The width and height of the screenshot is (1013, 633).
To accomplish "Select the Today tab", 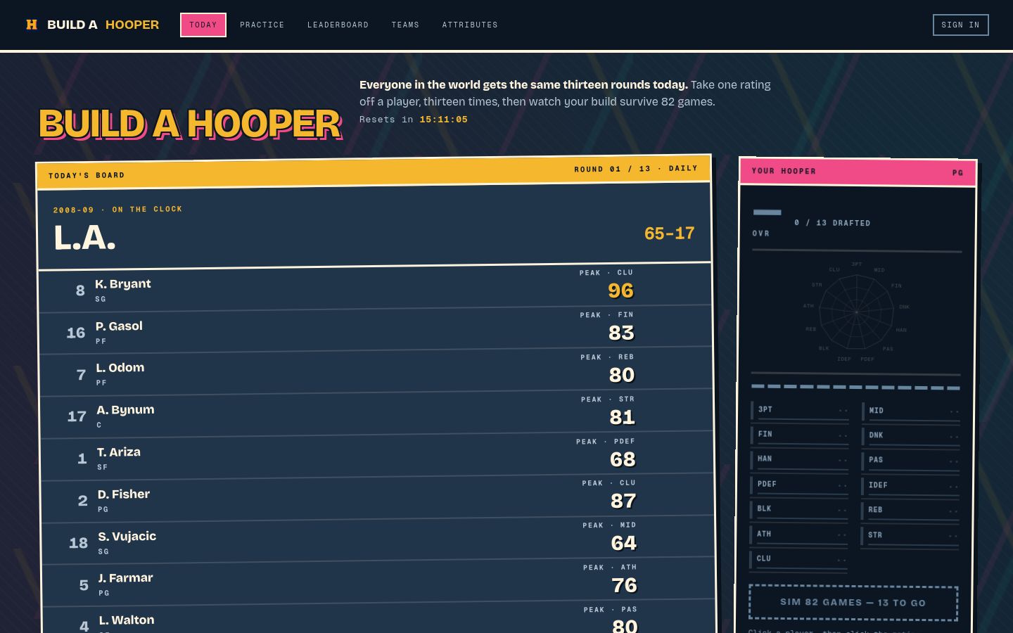I will click(203, 25).
